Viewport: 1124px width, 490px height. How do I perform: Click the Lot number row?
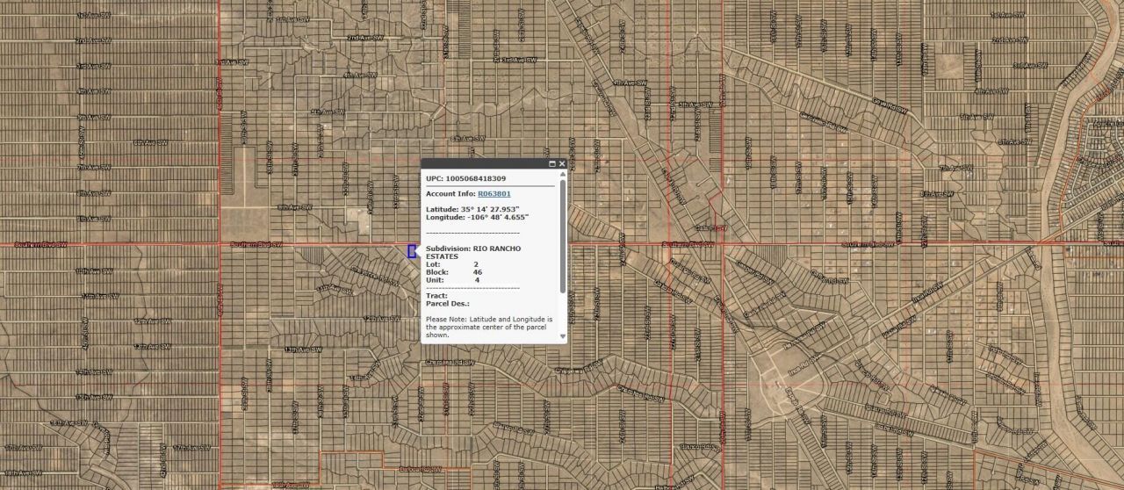coord(452,264)
